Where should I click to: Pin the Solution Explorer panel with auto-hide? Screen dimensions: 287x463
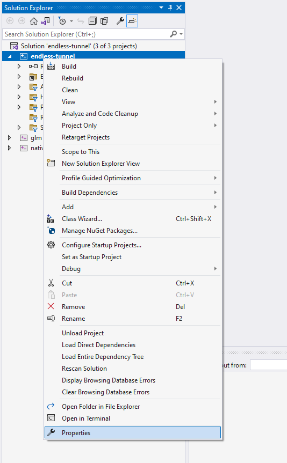click(x=170, y=8)
